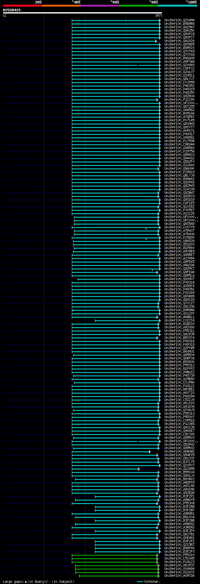Open hit UniRef100_Q41924
Screen dimensions: 200x584
[x=179, y=41]
